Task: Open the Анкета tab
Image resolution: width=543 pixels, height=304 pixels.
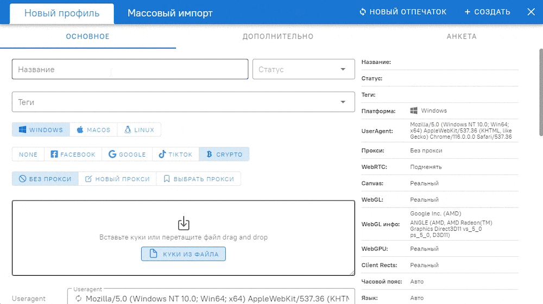Action: click(461, 36)
